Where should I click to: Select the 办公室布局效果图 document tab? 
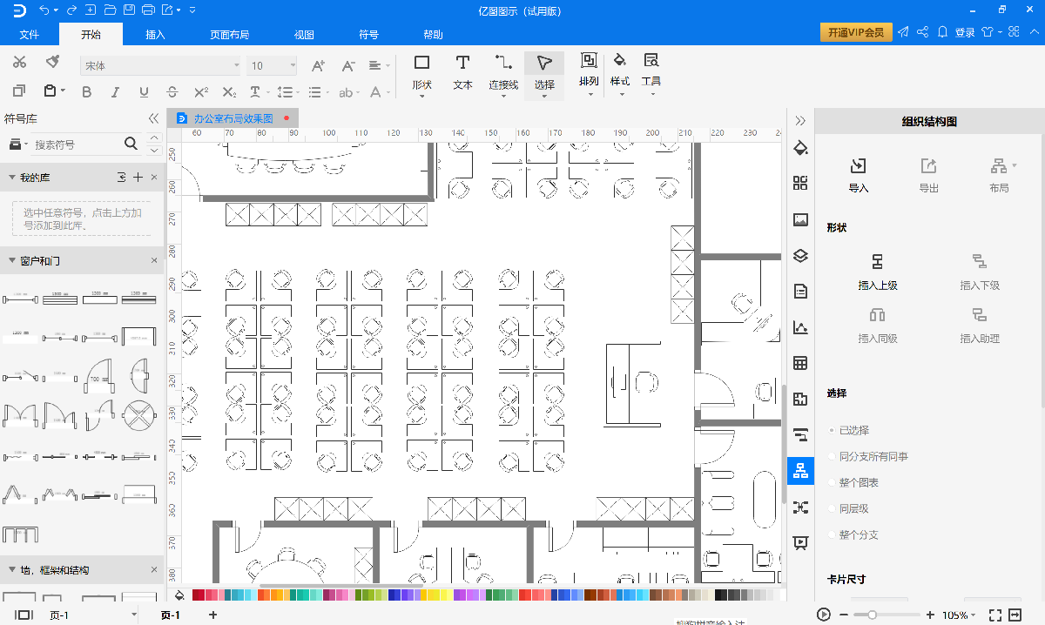coord(233,118)
